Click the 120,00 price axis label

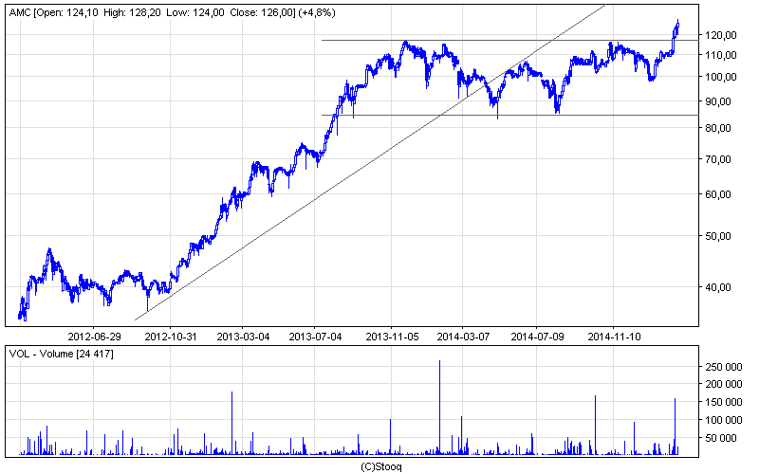[x=721, y=35]
